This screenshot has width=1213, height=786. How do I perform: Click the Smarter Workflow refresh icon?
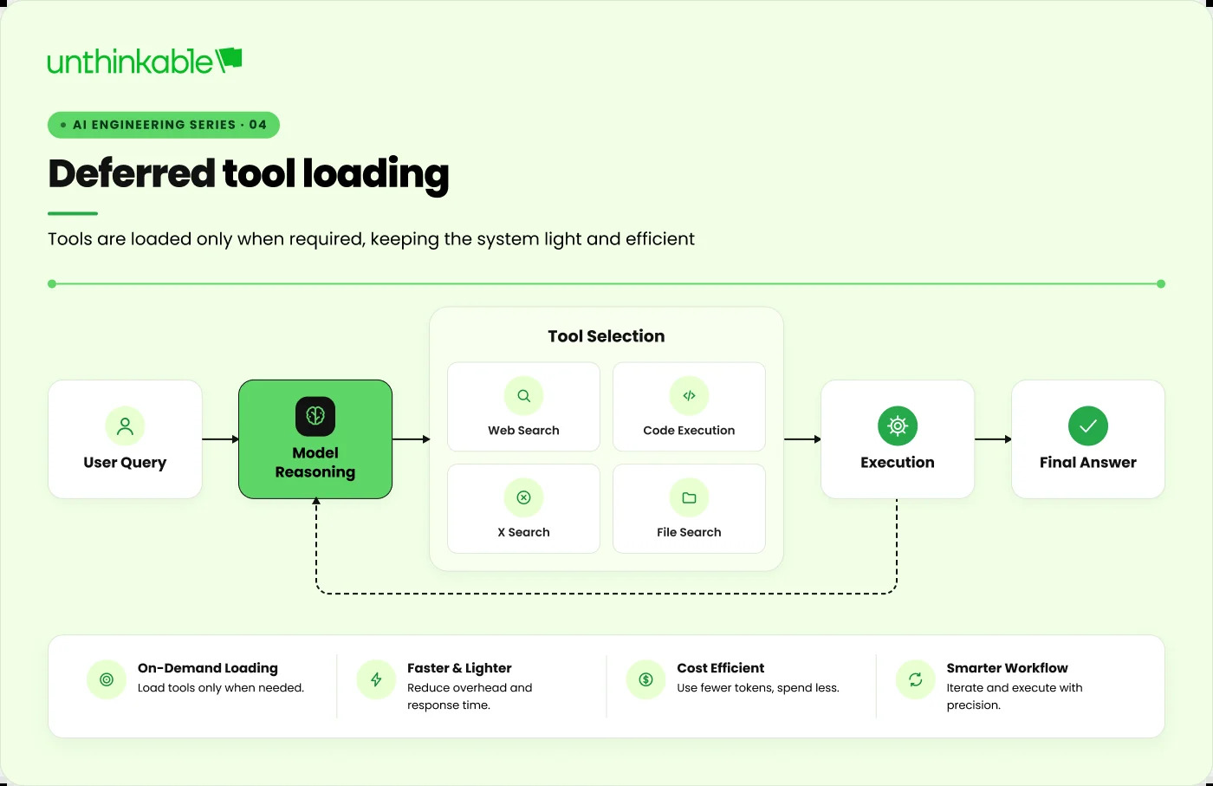915,679
